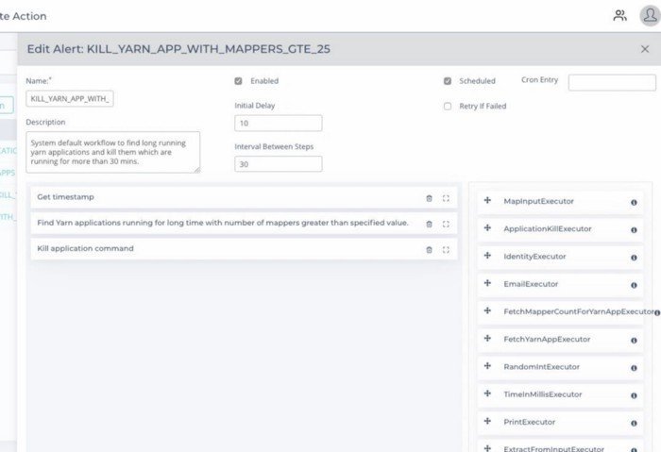Click the Initial Delay field
661x452 pixels.
coord(279,123)
